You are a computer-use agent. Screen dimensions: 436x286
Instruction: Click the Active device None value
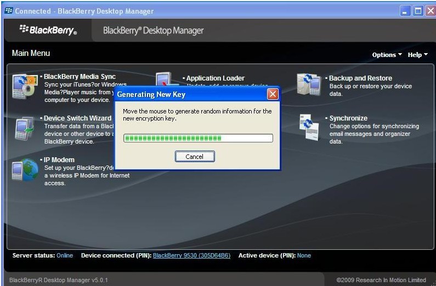coord(304,255)
